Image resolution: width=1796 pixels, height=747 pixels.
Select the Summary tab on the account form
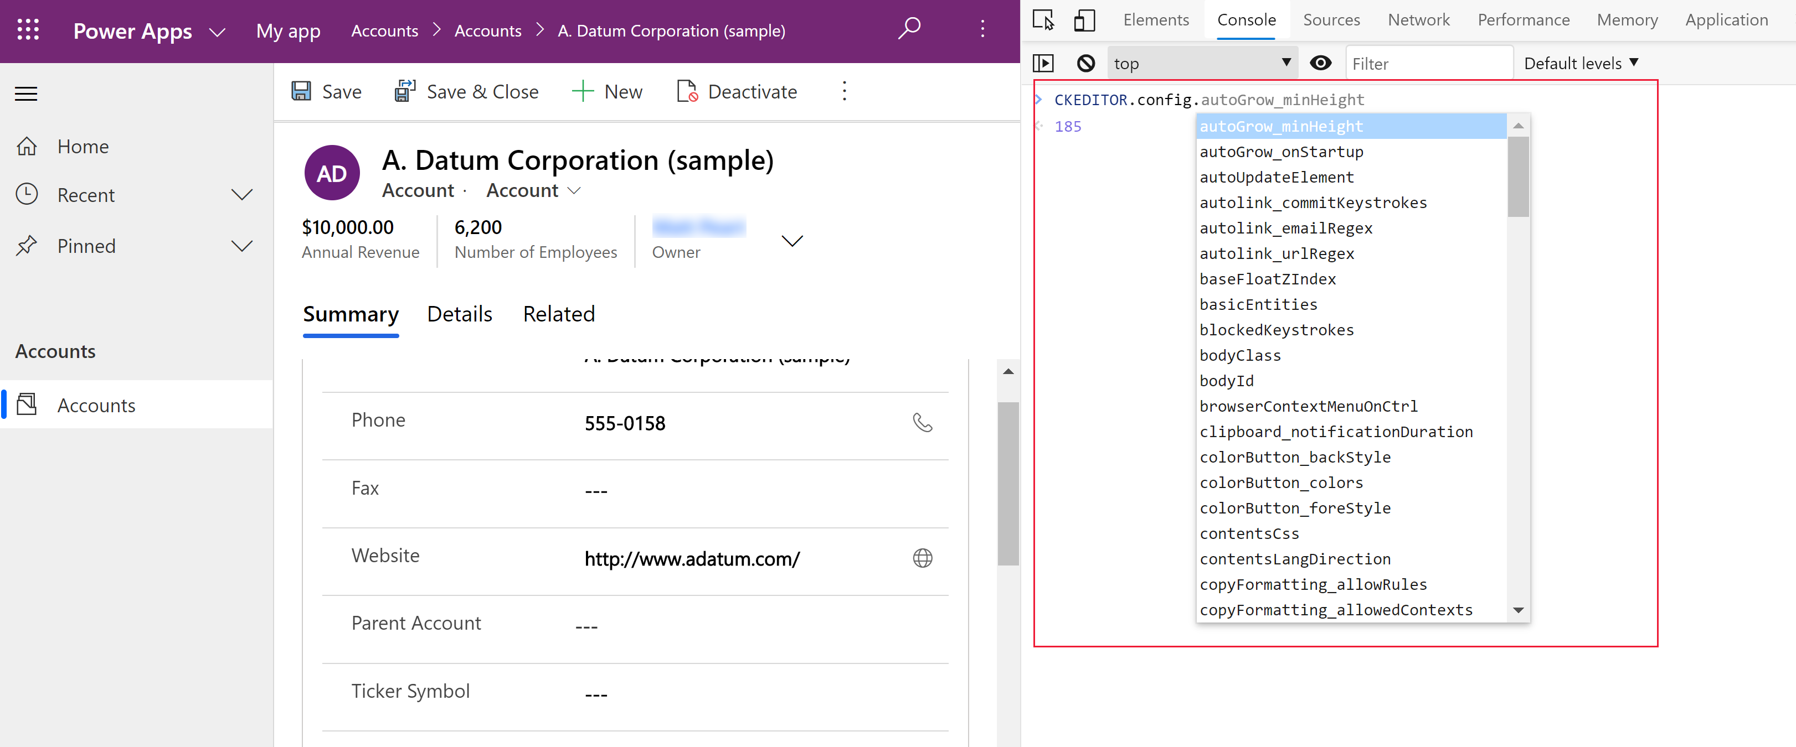coord(351,313)
